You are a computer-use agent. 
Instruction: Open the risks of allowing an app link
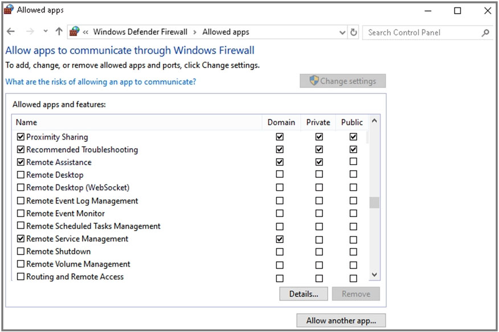[x=101, y=82]
